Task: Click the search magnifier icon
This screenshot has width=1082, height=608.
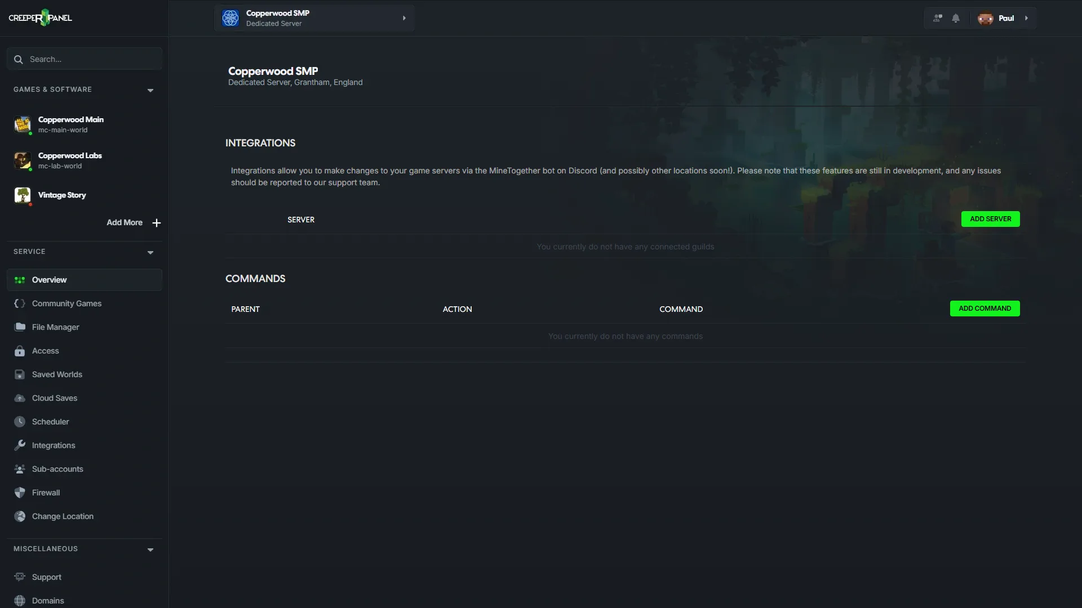Action: pyautogui.click(x=19, y=59)
